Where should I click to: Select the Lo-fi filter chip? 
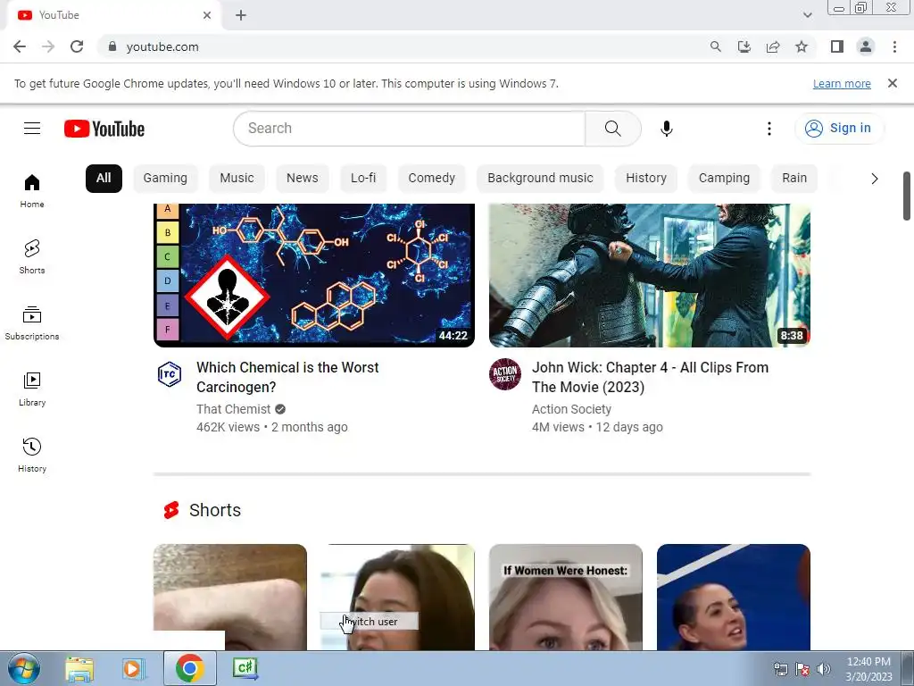click(363, 179)
